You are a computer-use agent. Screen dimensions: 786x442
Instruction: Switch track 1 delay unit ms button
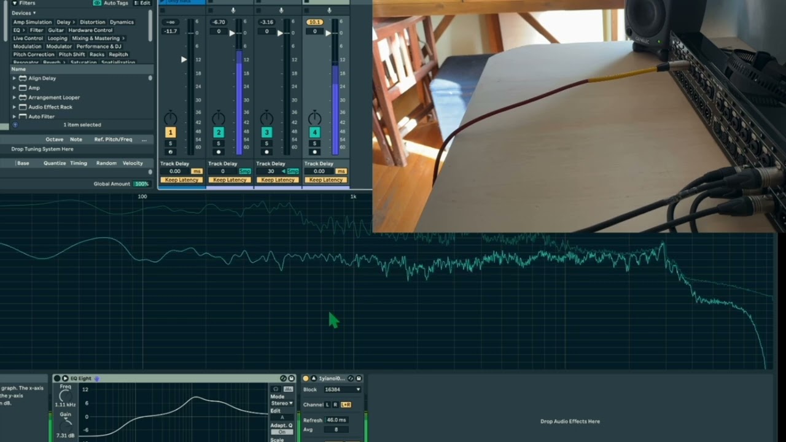pyautogui.click(x=196, y=171)
